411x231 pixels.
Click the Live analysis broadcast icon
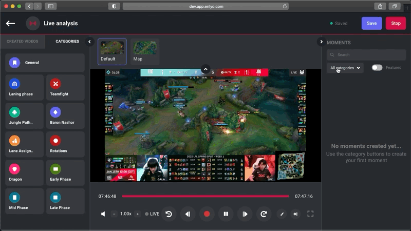click(33, 23)
